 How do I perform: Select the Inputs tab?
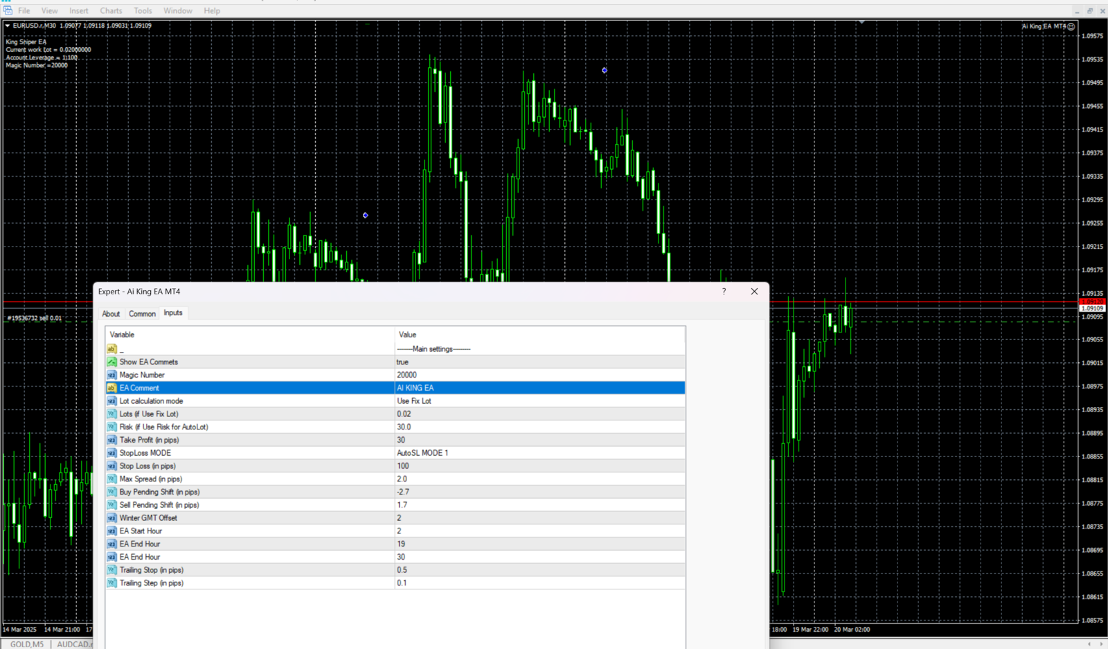173,313
